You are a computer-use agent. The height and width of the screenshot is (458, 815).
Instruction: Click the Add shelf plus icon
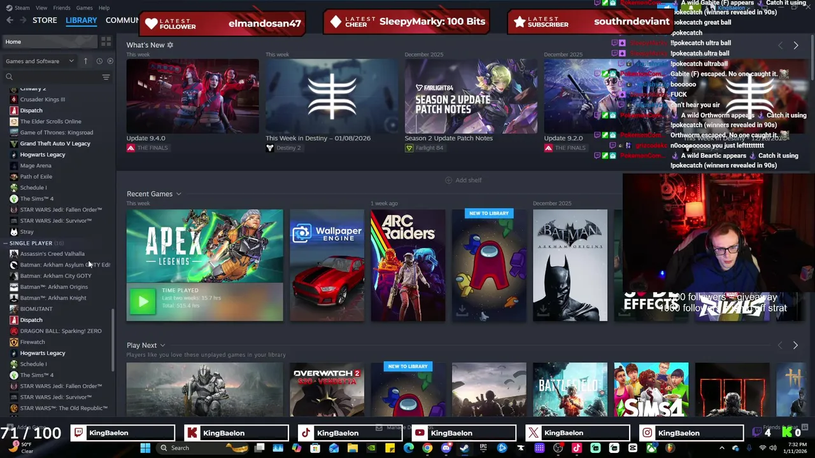pos(448,180)
